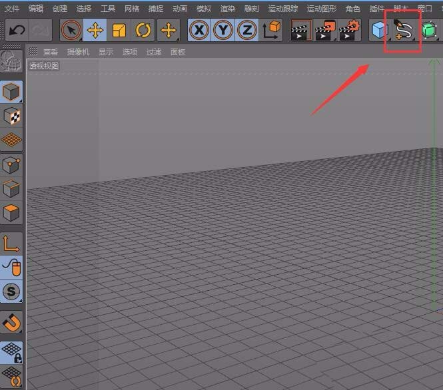Open Render Settings gear clapperboard
This screenshot has width=443, height=390.
tap(349, 30)
